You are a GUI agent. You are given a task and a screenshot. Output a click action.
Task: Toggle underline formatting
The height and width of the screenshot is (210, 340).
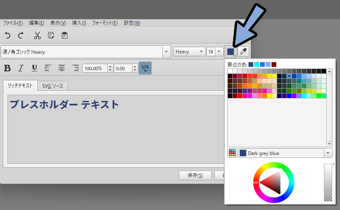click(35, 68)
